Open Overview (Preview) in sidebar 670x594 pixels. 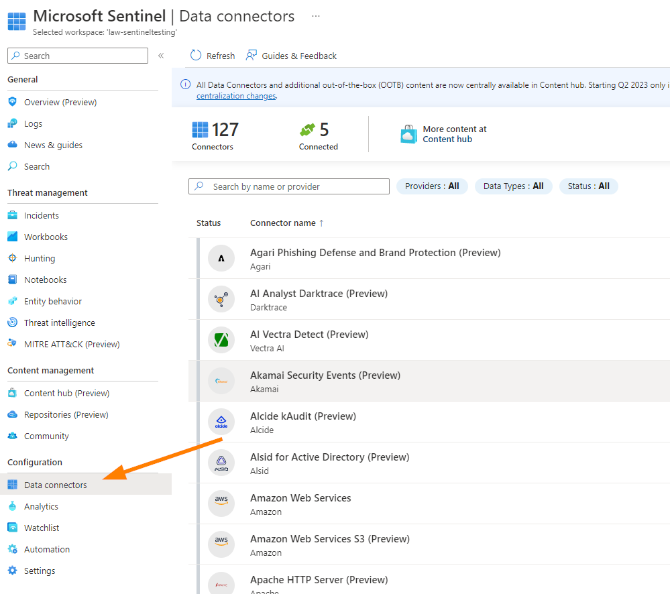60,102
